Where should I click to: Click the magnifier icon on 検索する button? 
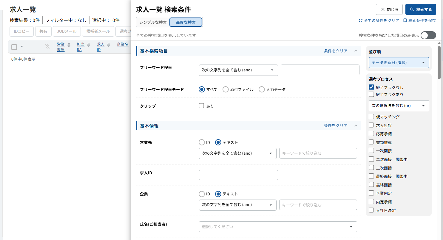412,10
